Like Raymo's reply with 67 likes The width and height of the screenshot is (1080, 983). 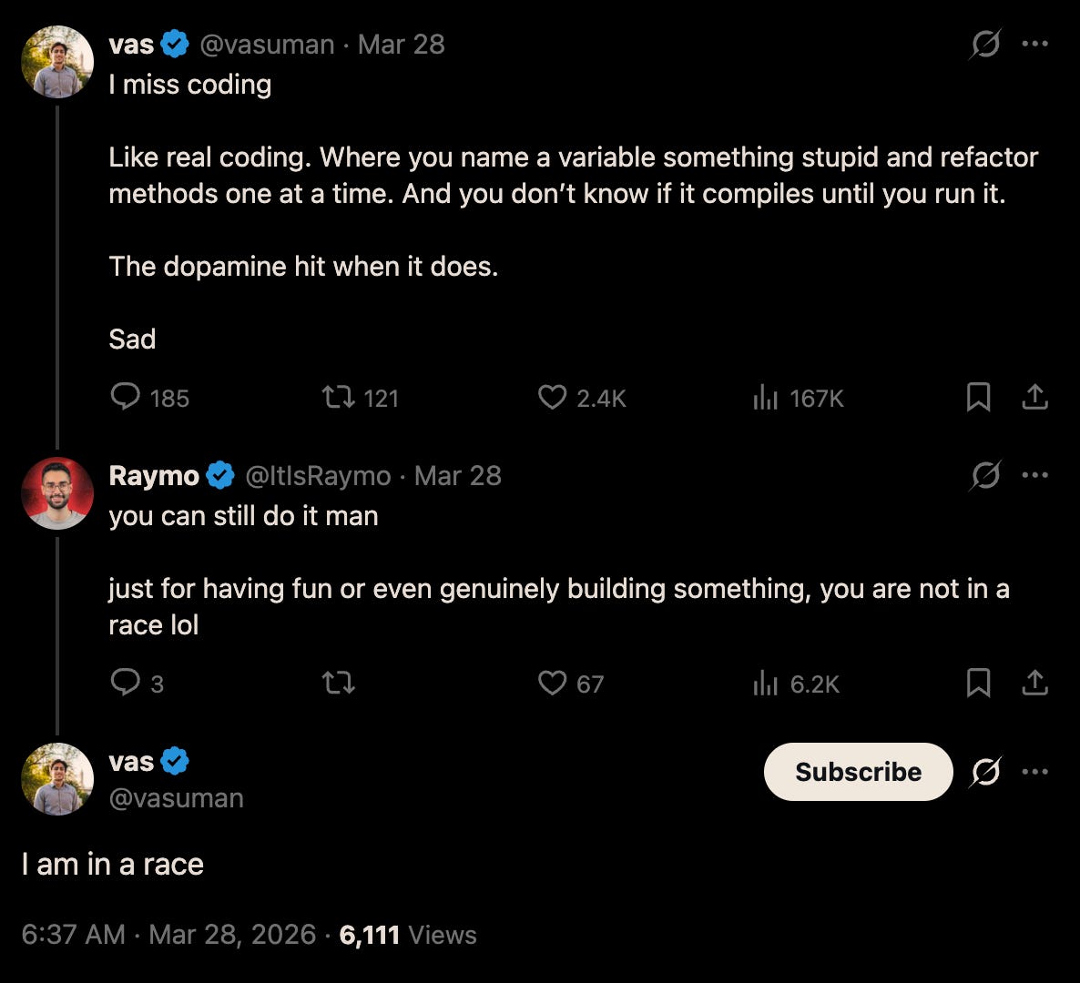point(552,683)
